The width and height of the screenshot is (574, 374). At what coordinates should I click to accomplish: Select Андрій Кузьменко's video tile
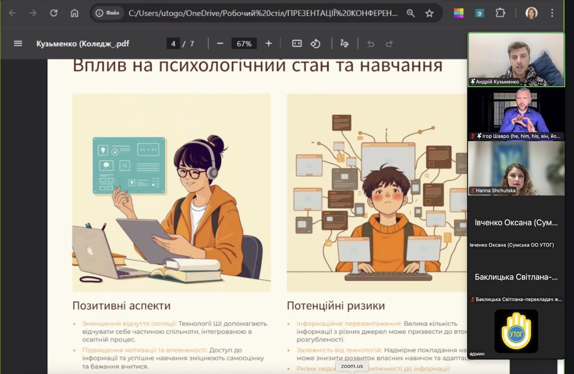(x=516, y=59)
